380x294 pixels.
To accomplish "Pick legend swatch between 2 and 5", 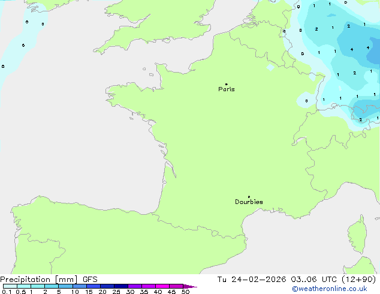I will [52, 286].
